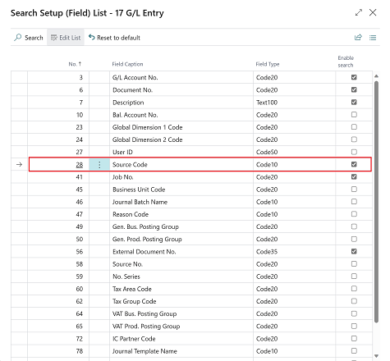This screenshot has width=390, height=361.
Task: Open the Edit List action
Action: coord(66,38)
